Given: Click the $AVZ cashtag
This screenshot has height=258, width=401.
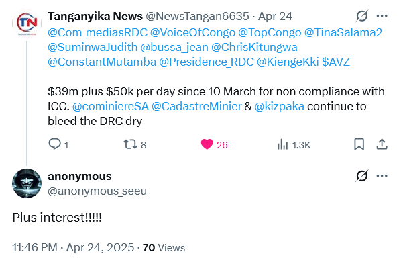Looking at the screenshot, I should 335,62.
